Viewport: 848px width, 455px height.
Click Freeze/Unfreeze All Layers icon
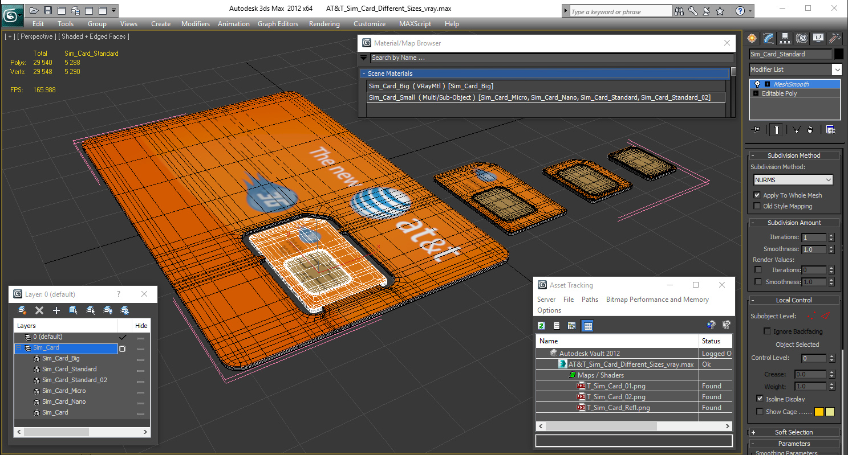tap(125, 310)
